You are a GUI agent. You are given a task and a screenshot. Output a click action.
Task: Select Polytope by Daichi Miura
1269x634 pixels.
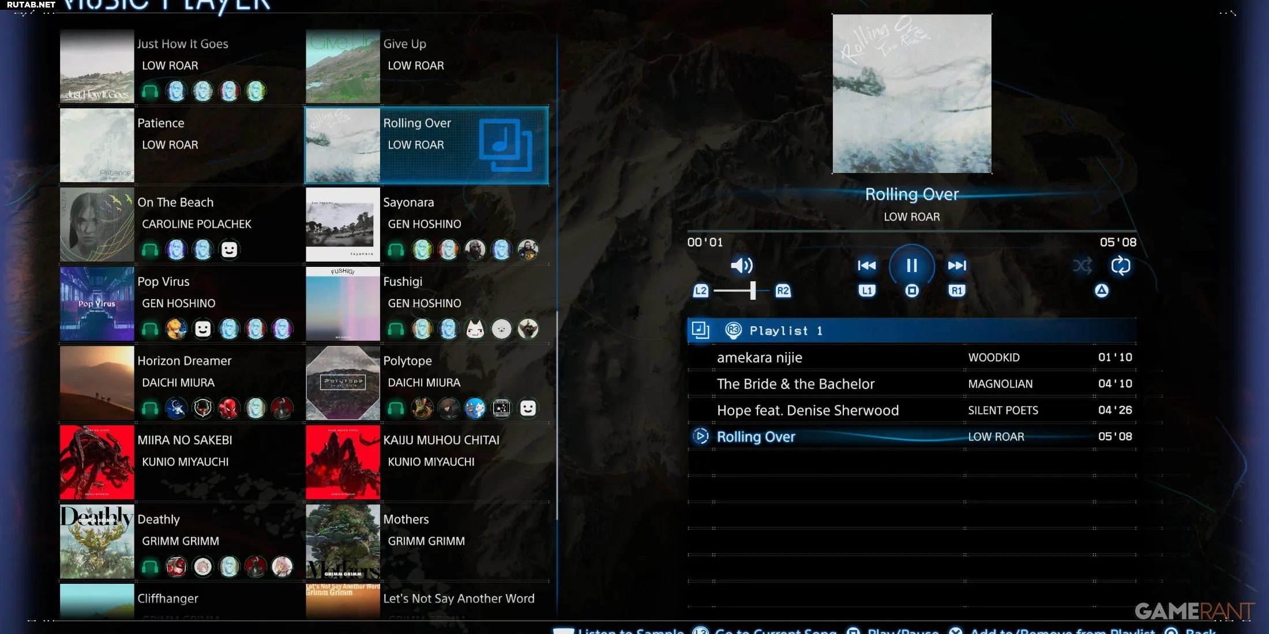[x=427, y=383]
